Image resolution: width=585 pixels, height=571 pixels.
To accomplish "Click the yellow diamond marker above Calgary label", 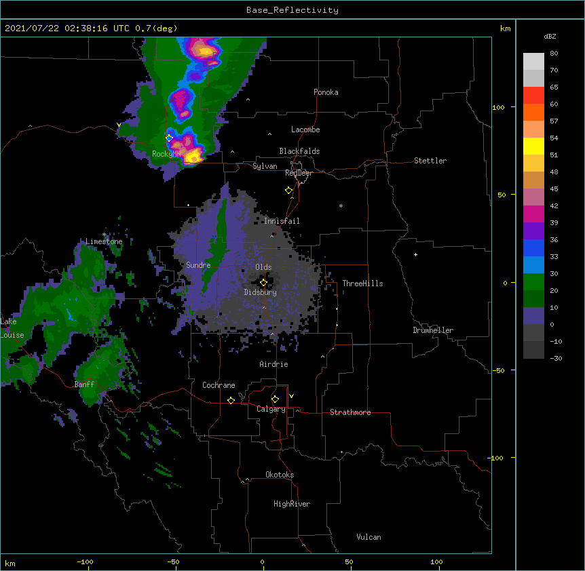I will 275,399.
